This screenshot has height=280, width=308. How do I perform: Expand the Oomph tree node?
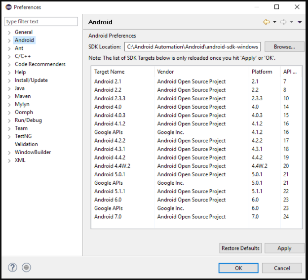click(x=9, y=113)
